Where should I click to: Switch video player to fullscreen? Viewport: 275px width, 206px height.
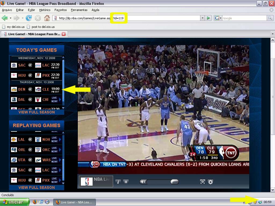[x=202, y=182]
